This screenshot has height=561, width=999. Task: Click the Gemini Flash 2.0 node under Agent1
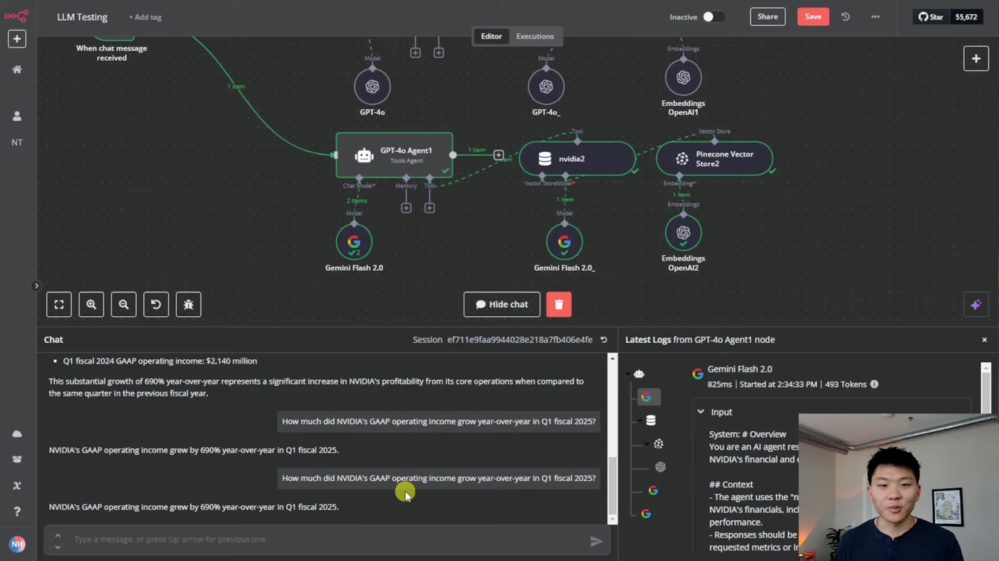[354, 242]
